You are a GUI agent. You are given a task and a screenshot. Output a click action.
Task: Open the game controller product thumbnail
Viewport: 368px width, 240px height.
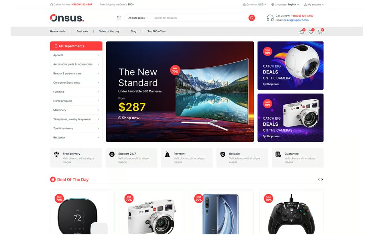click(291, 213)
